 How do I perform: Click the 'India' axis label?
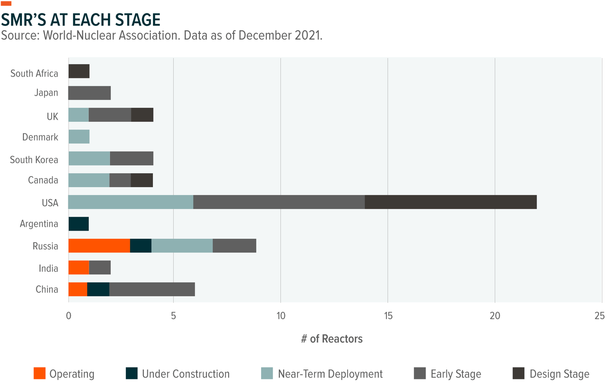coord(49,268)
